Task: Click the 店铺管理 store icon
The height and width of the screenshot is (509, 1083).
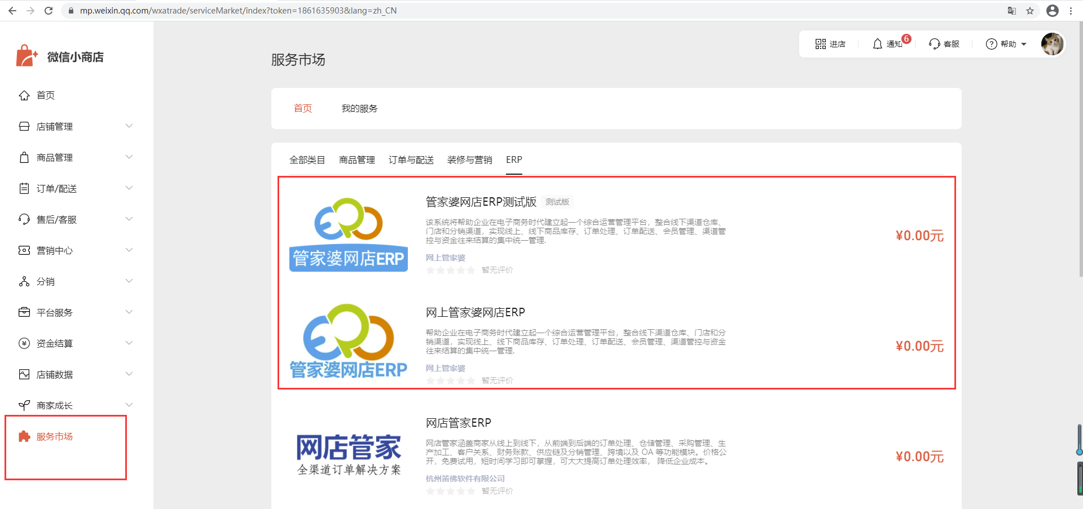Action: point(24,126)
